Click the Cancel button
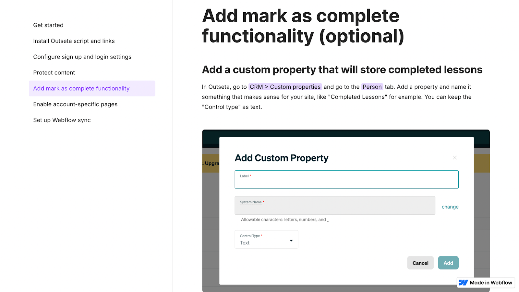Screen dimensions: 519x292 (420, 263)
